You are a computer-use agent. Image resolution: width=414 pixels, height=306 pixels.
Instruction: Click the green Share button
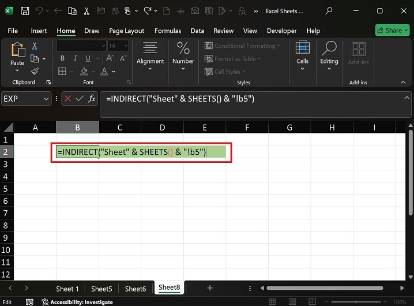click(x=392, y=30)
